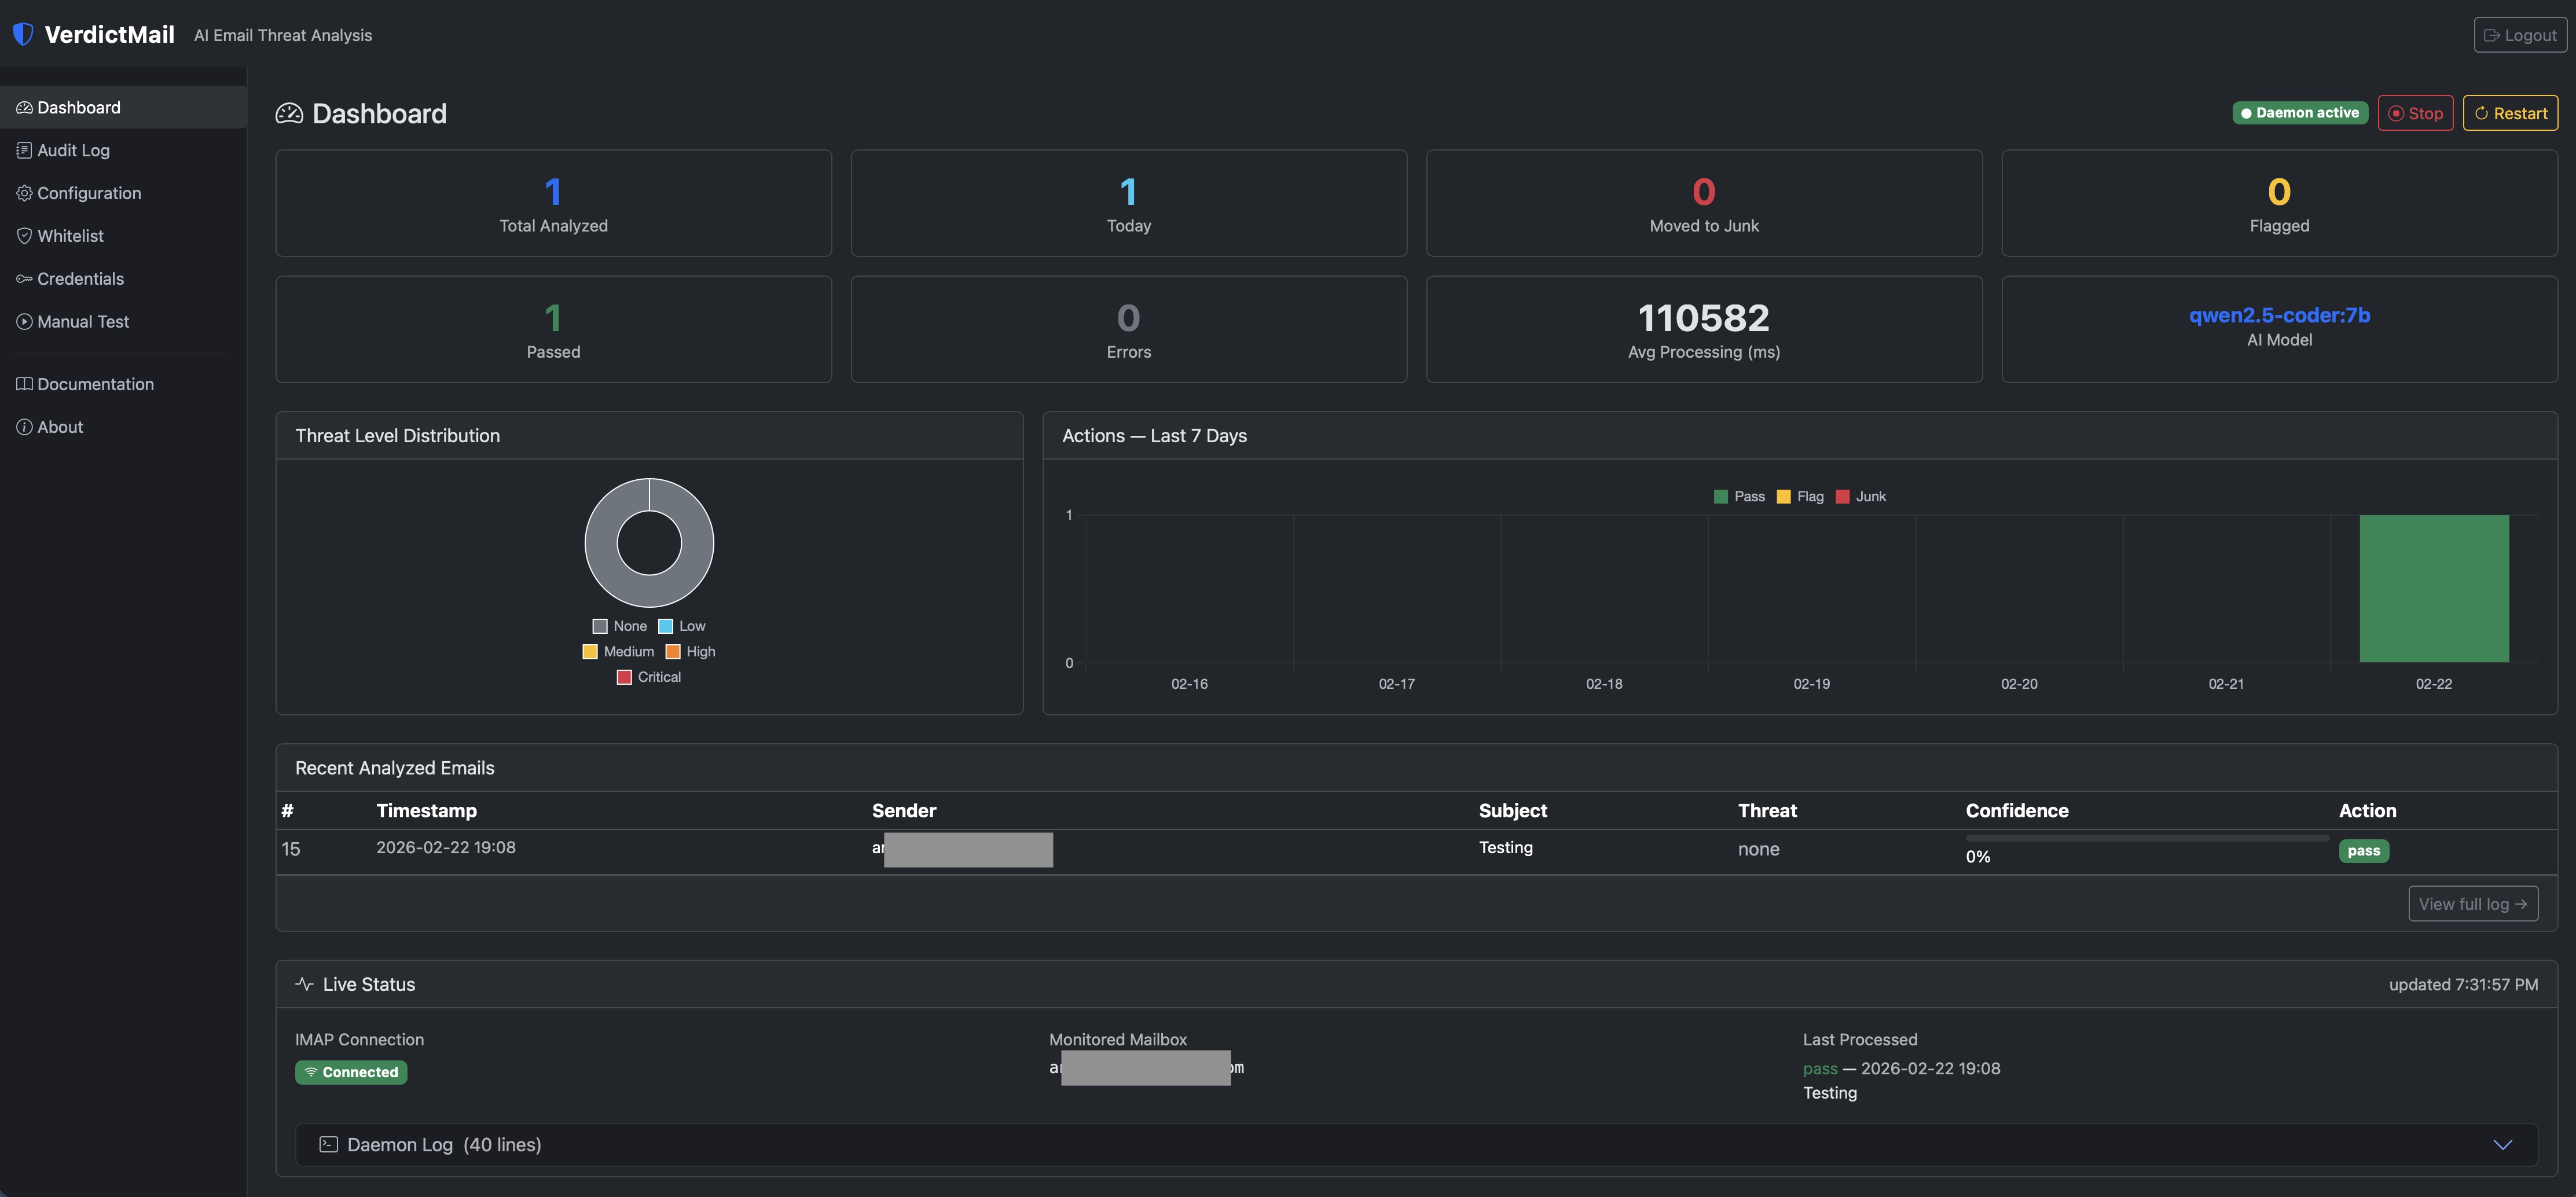The height and width of the screenshot is (1197, 2576).
Task: Click None in the threat distribution legend
Action: (x=620, y=626)
